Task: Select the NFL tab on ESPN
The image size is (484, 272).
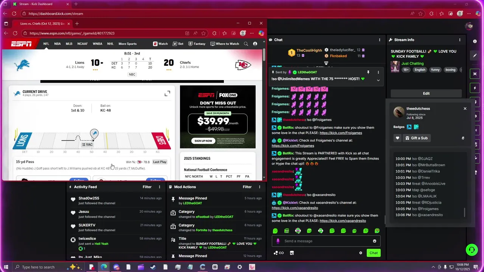Action: (x=46, y=44)
